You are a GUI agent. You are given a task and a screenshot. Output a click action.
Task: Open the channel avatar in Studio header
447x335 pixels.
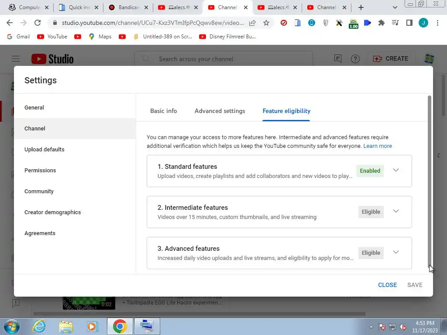coord(430,59)
